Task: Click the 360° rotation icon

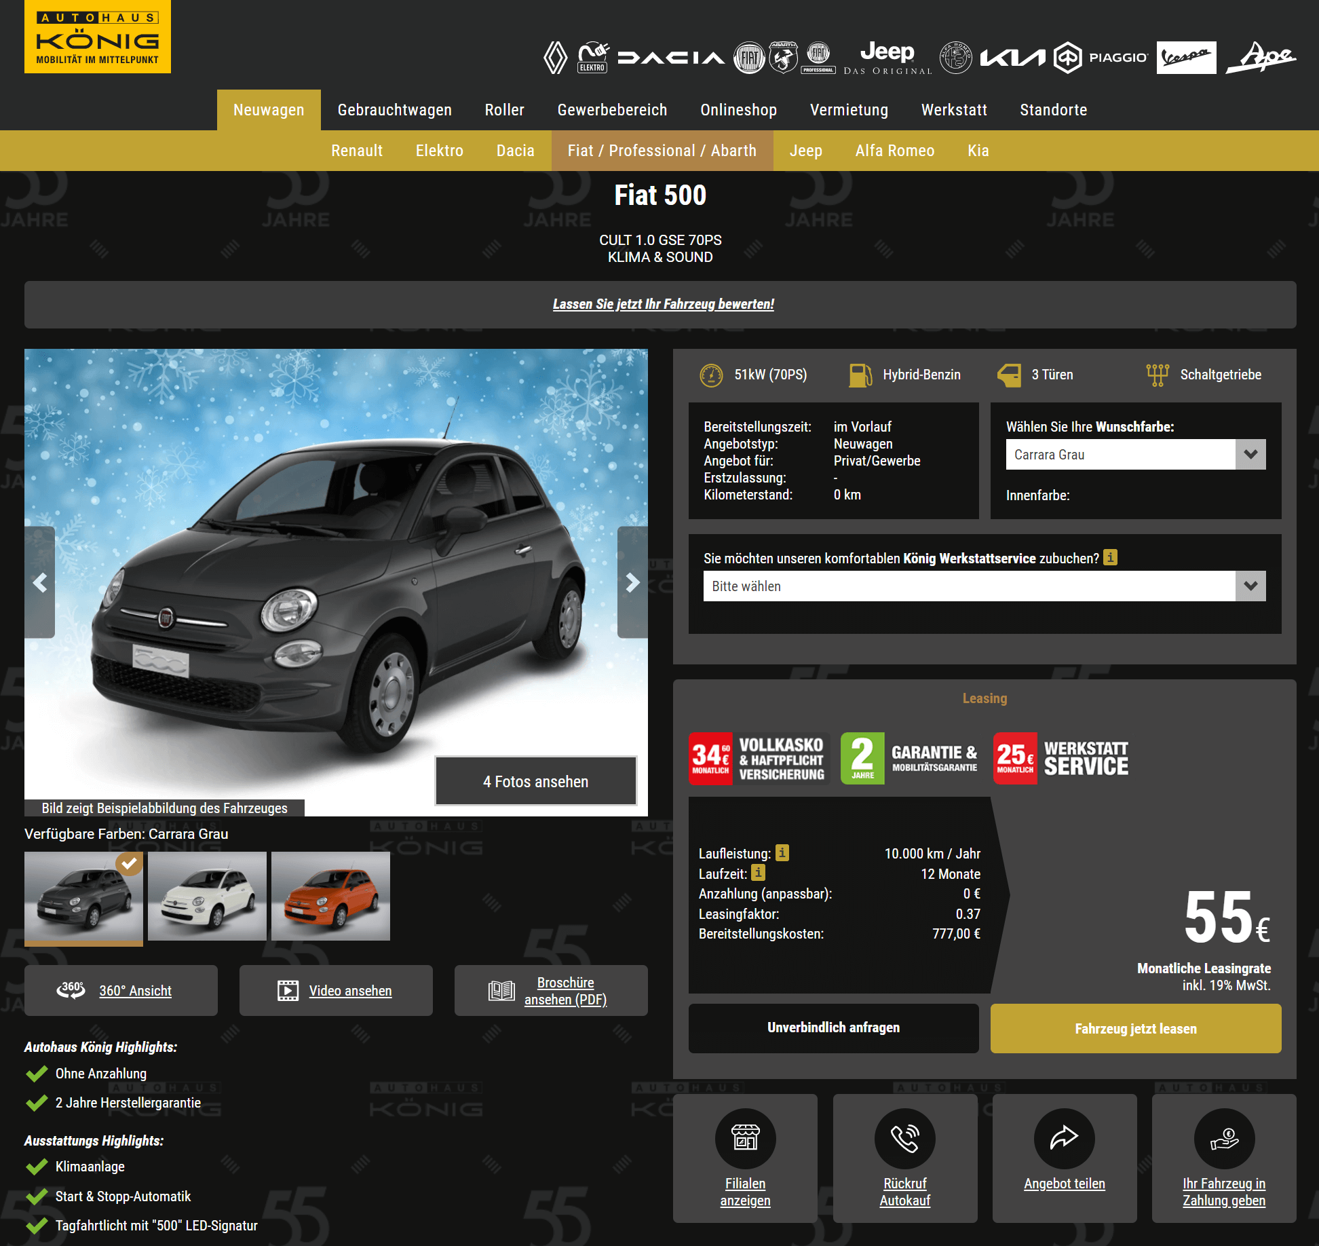Action: coord(71,990)
